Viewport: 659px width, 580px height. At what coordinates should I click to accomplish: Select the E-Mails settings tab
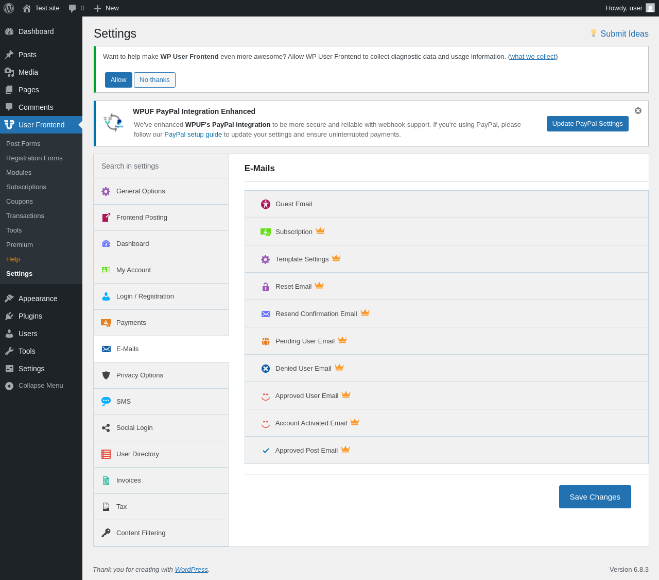161,349
